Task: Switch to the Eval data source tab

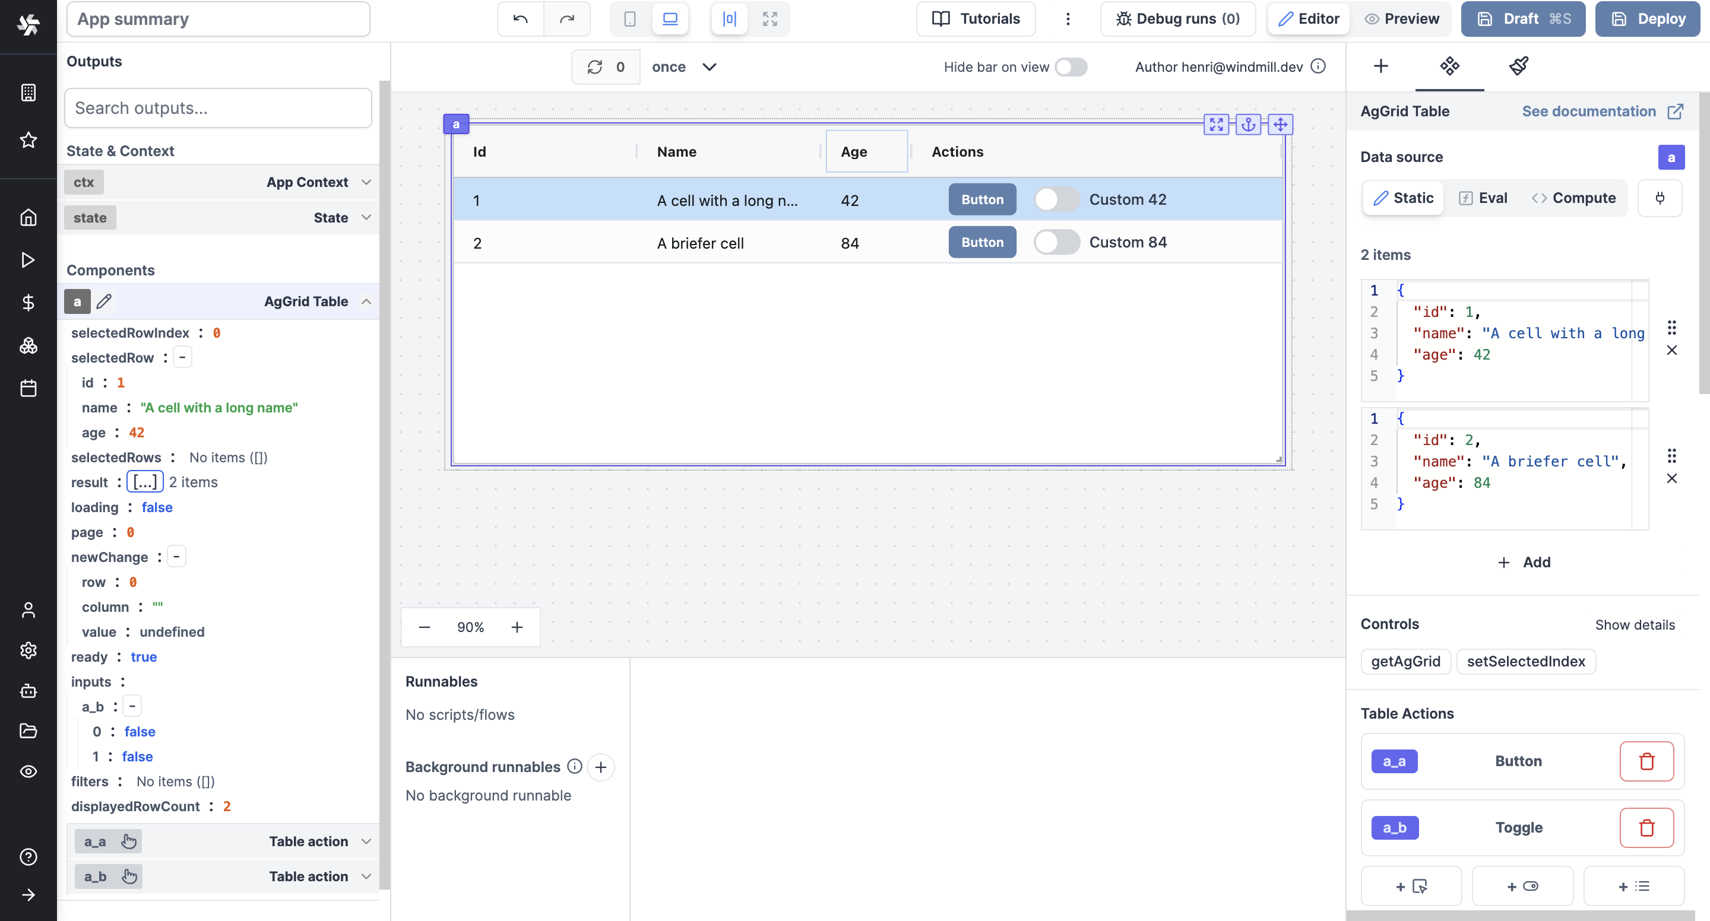Action: click(x=1483, y=198)
